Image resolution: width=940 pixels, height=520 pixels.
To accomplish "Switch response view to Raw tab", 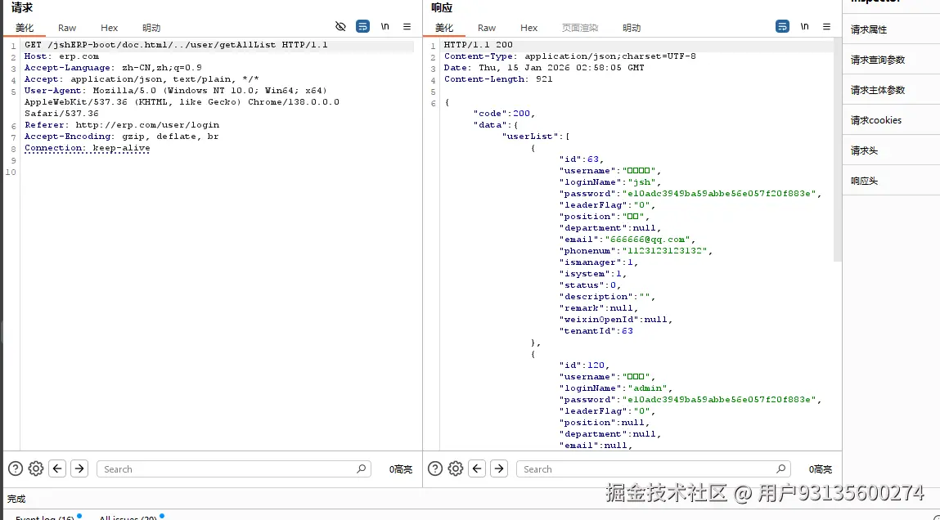I will point(487,28).
